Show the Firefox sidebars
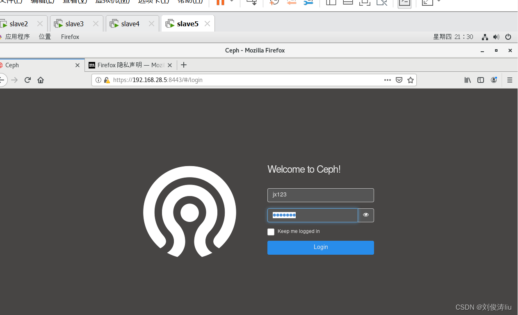The width and height of the screenshot is (518, 315). coord(481,80)
